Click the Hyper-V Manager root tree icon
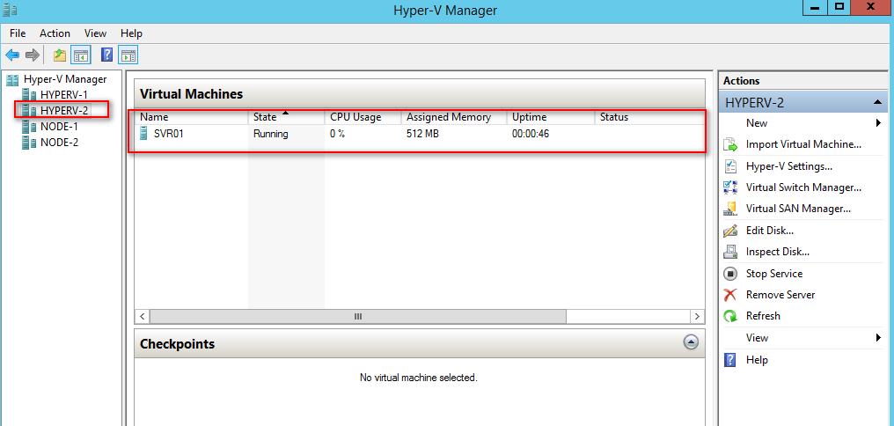 click(x=12, y=79)
